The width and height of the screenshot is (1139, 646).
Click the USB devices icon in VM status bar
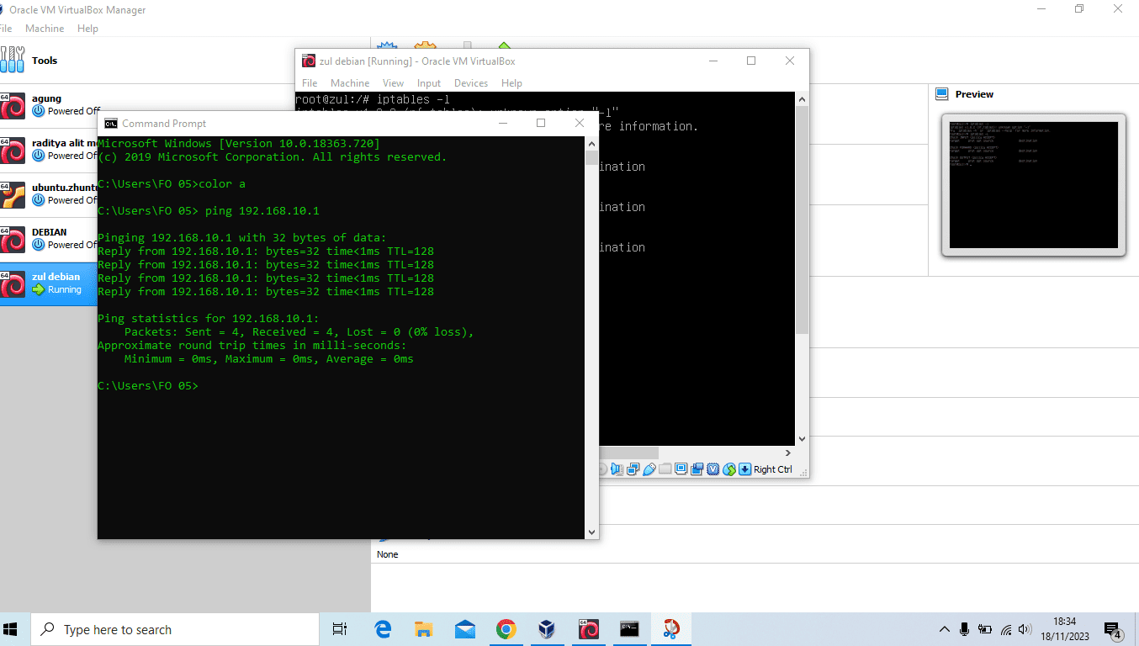pyautogui.click(x=649, y=469)
